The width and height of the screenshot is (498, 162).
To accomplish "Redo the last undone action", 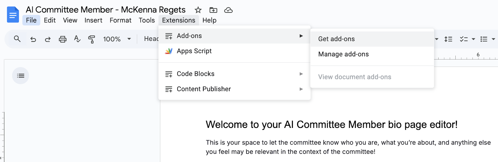I will point(48,39).
